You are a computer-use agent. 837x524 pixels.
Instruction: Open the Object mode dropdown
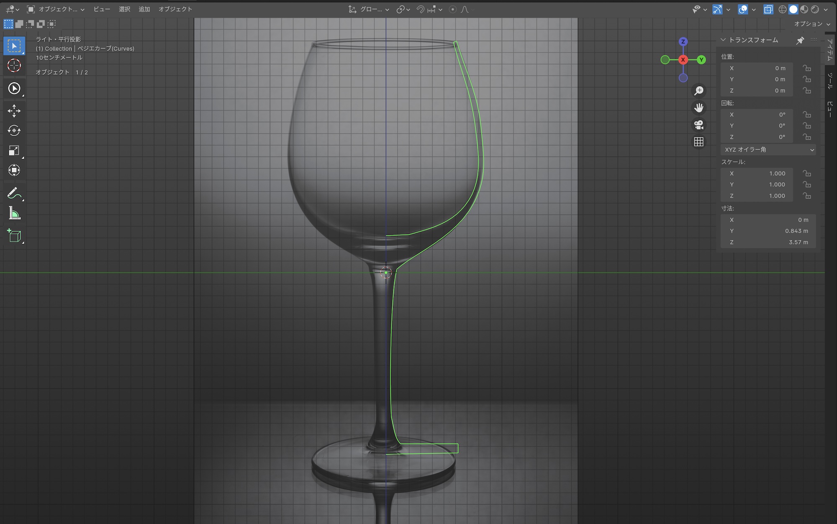point(56,9)
